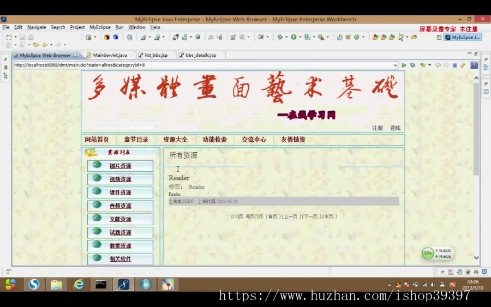The image size is (491, 307).
Task: Click browser Back arrow next to address bar
Action: [x=438, y=65]
